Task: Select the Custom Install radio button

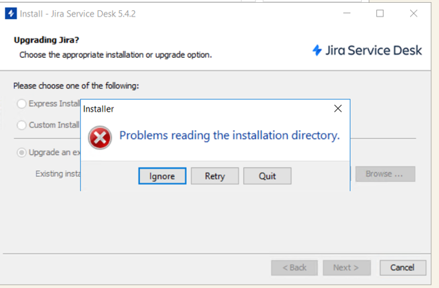Action: pos(21,125)
